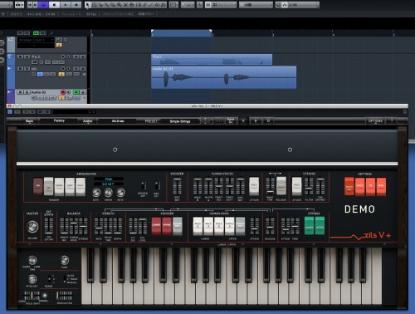This screenshot has width=415, height=314.
Task: Toggle the blue plugin power button in header
Action: click(x=10, y=111)
